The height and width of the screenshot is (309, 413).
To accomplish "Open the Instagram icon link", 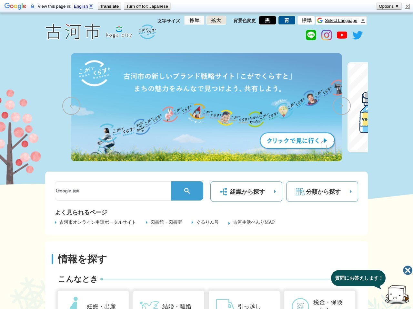I will point(327,35).
